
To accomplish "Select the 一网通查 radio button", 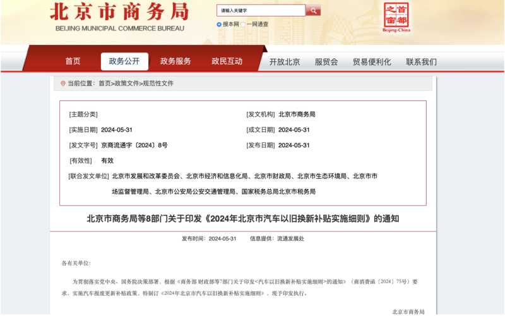I will [243, 24].
